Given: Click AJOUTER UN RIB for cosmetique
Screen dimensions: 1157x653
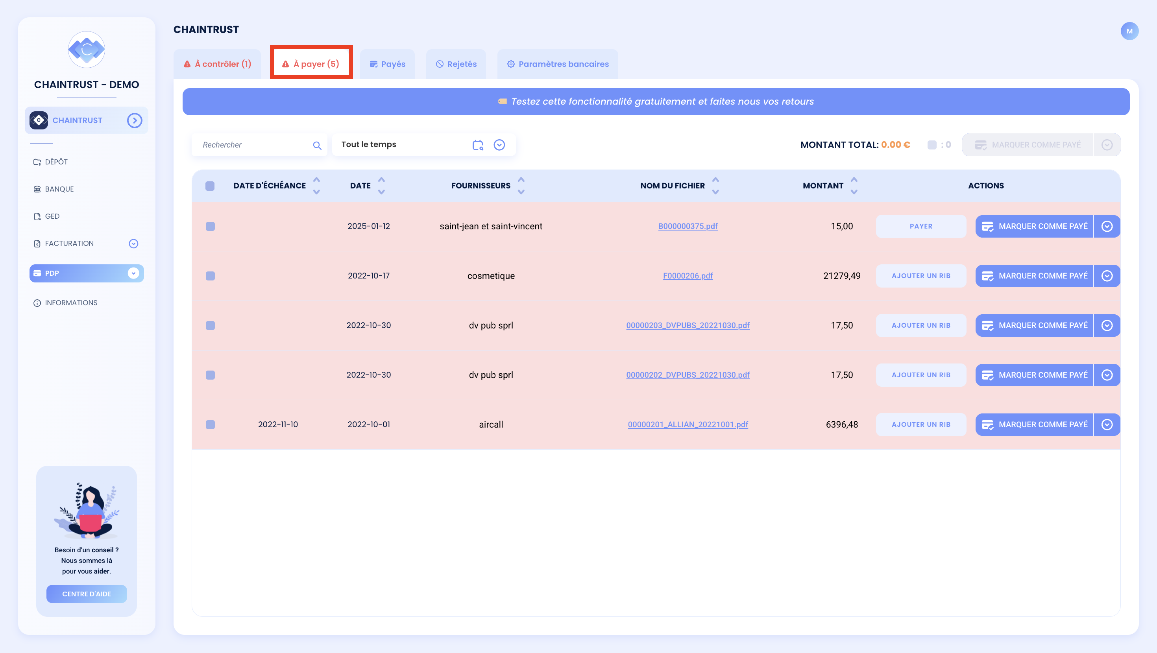Looking at the screenshot, I should [921, 276].
